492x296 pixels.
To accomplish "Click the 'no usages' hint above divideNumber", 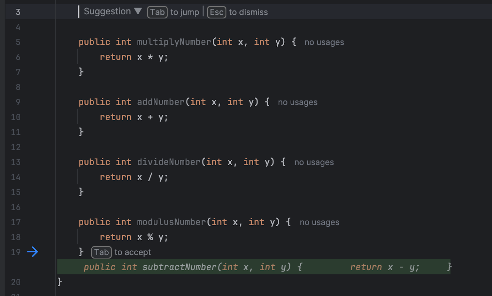I will [314, 162].
